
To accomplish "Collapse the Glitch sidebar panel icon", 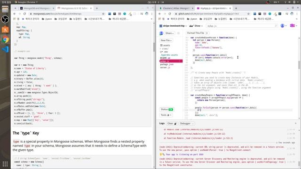I will (x=178, y=33).
